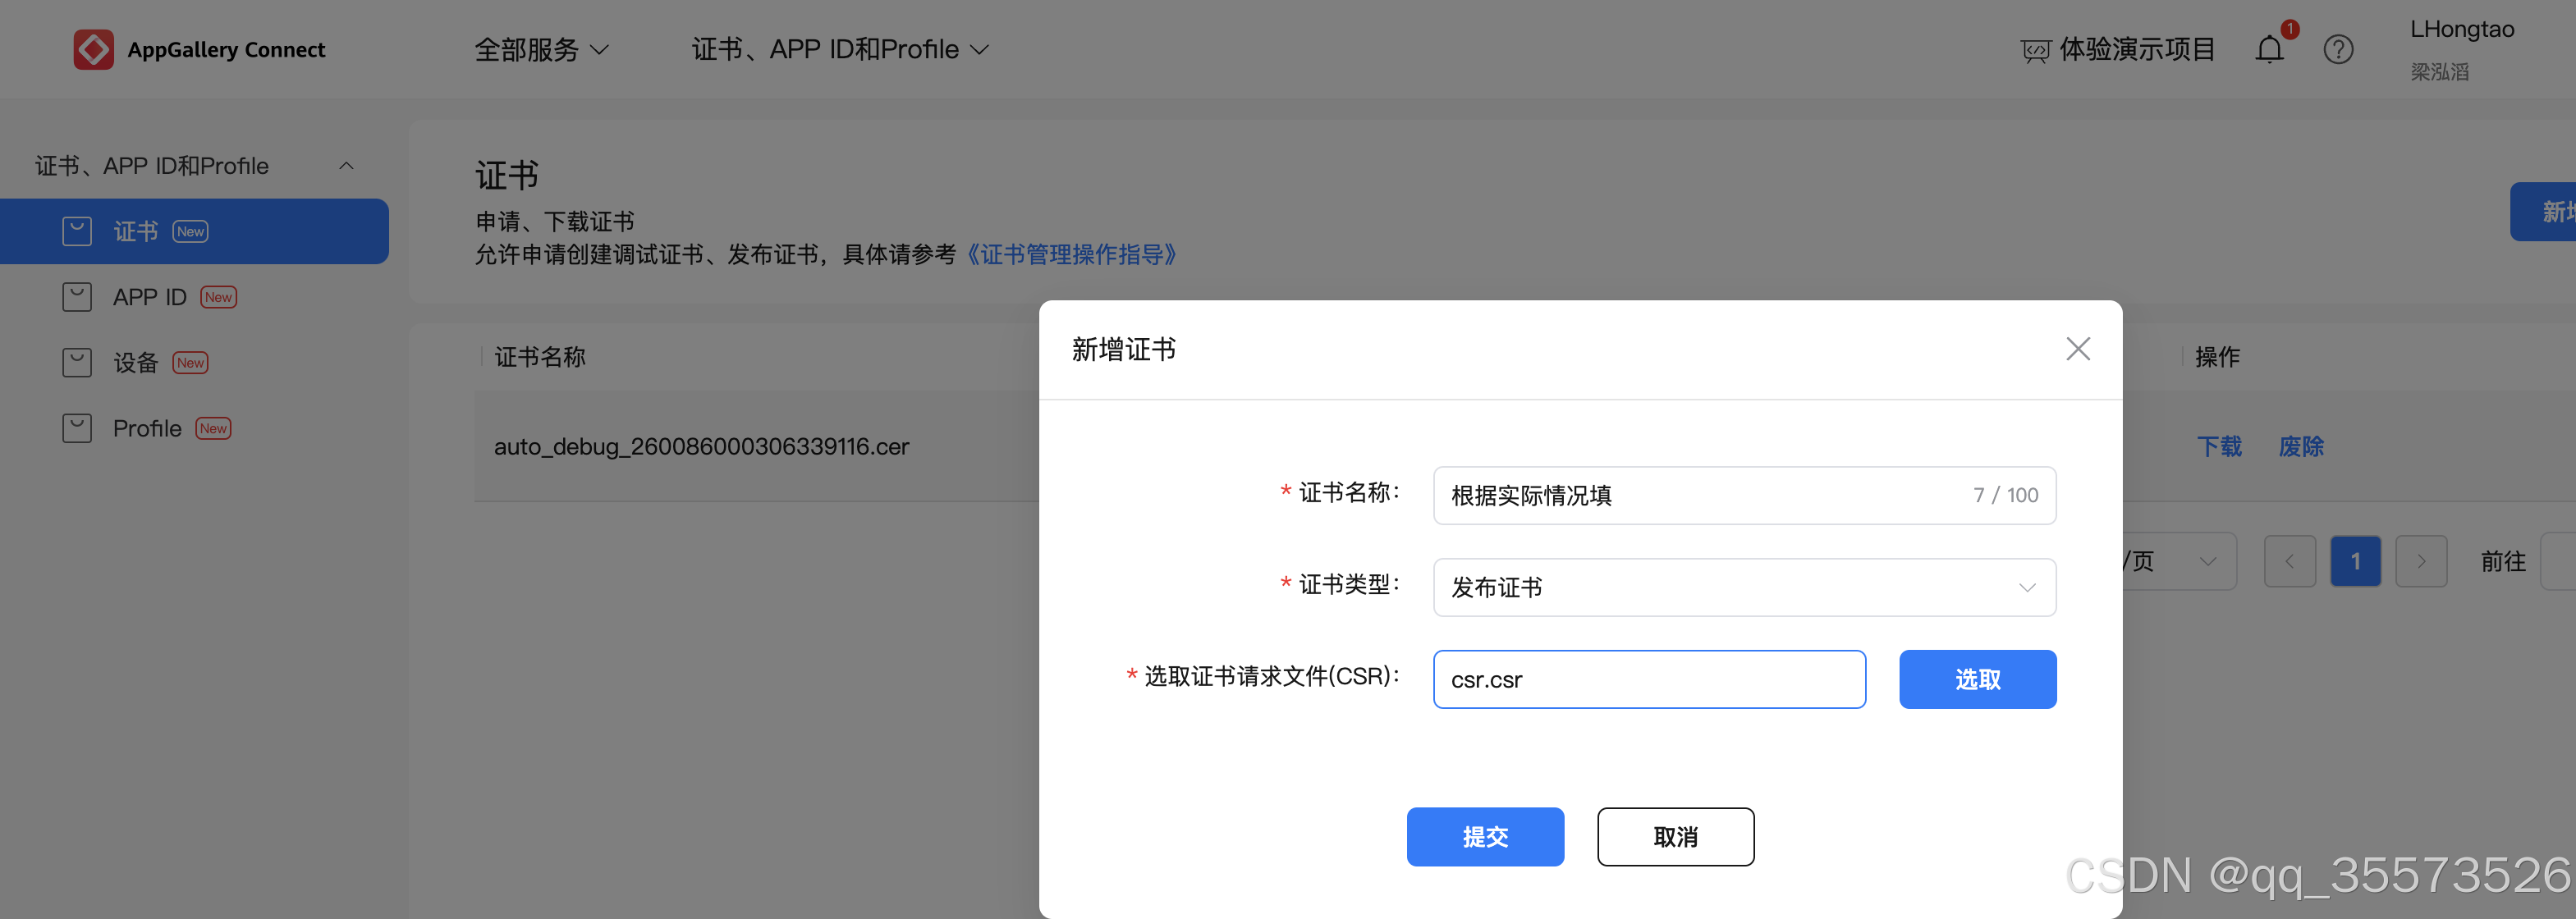The image size is (2576, 919).
Task: Open the per-page count dropdown
Action: (x=2206, y=561)
